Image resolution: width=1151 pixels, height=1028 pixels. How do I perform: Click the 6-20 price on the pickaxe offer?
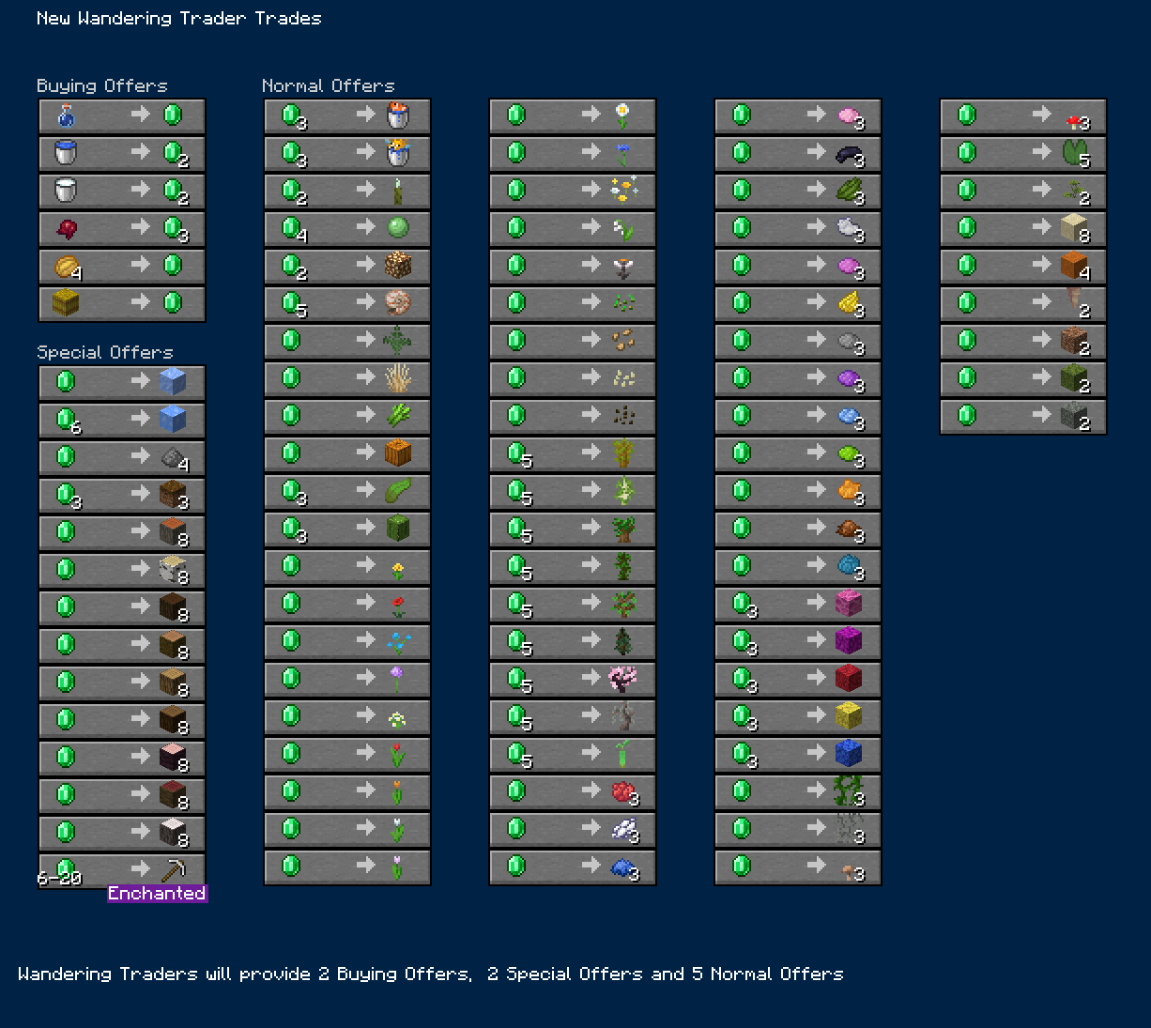click(x=59, y=878)
